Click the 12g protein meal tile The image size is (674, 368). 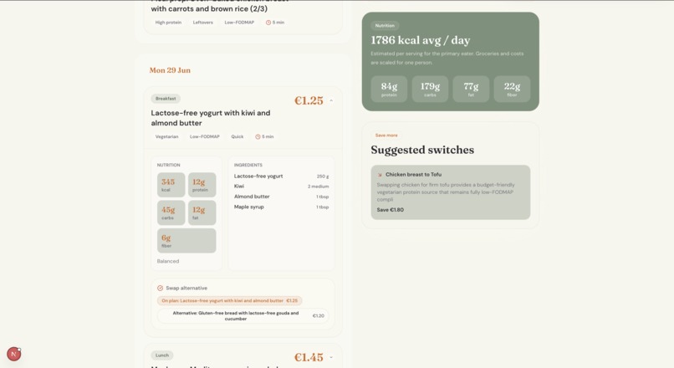click(202, 185)
